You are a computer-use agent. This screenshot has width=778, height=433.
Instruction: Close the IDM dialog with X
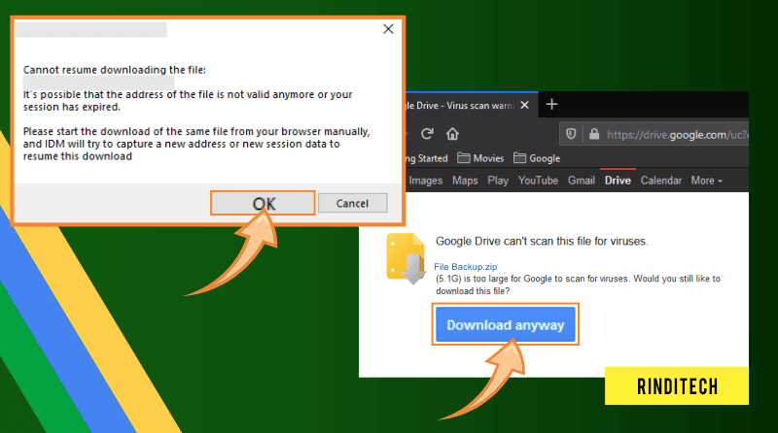[x=388, y=29]
